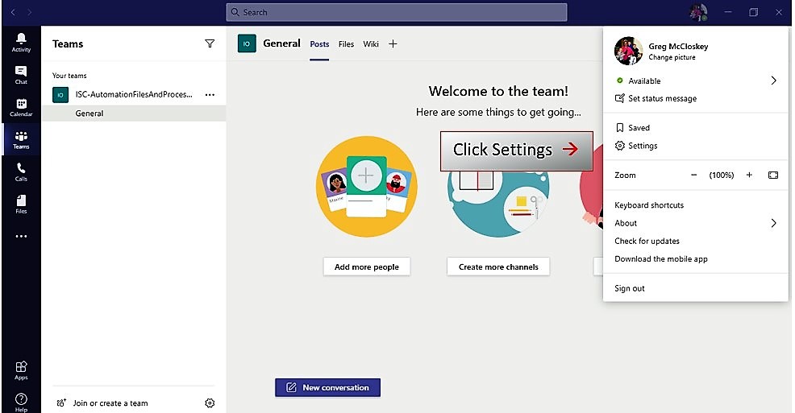Click the ISC-AutomationFilesAndProces team avatar

60,95
